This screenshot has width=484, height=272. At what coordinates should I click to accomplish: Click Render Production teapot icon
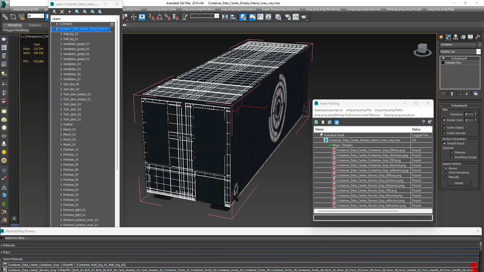click(x=304, y=17)
